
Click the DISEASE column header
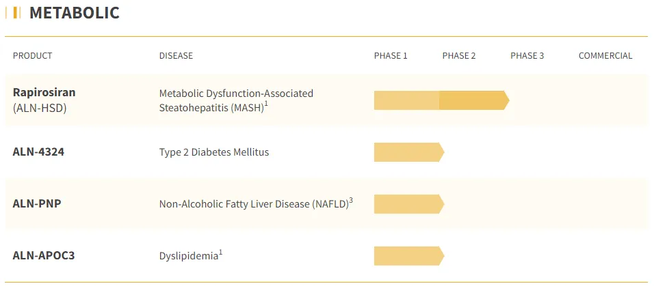tap(176, 56)
